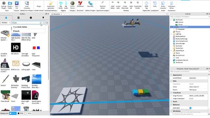Insert the R6 Roblox Dummy
This screenshot has width=210, height=118.
click(16, 79)
